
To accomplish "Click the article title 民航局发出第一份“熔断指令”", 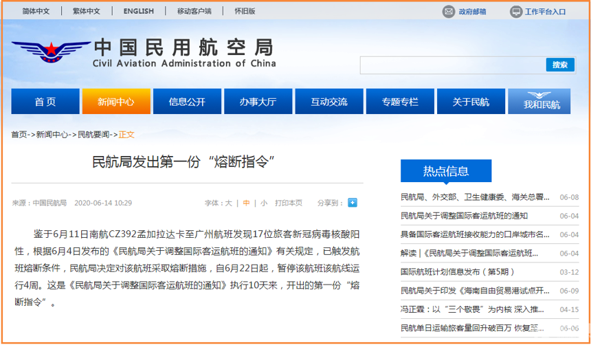I will coord(183,162).
